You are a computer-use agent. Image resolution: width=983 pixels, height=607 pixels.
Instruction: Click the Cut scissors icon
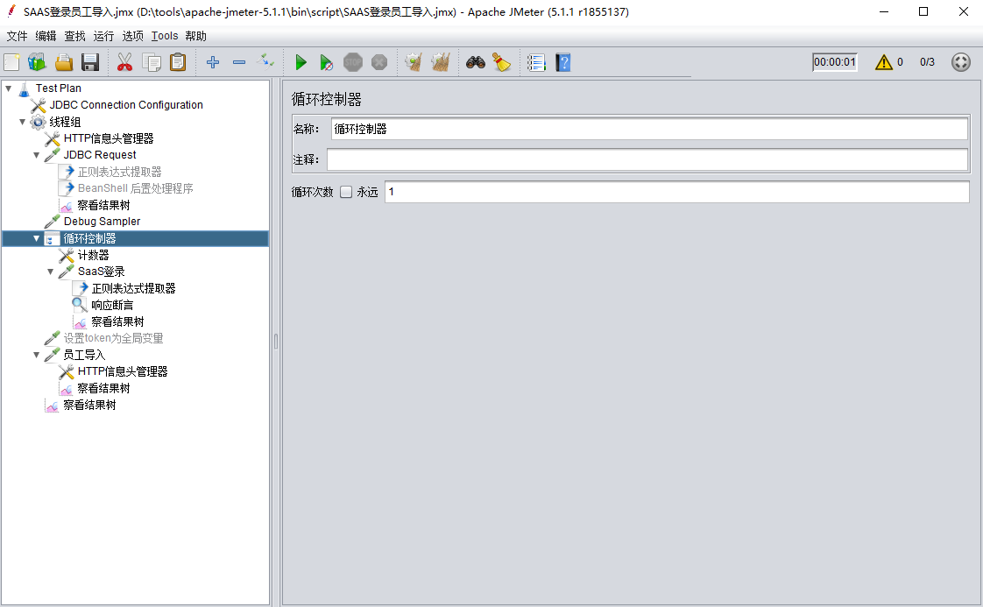pos(124,62)
